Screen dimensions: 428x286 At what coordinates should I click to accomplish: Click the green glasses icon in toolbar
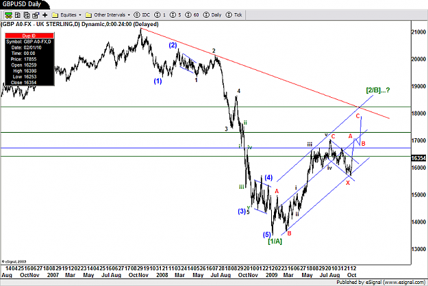point(8,15)
